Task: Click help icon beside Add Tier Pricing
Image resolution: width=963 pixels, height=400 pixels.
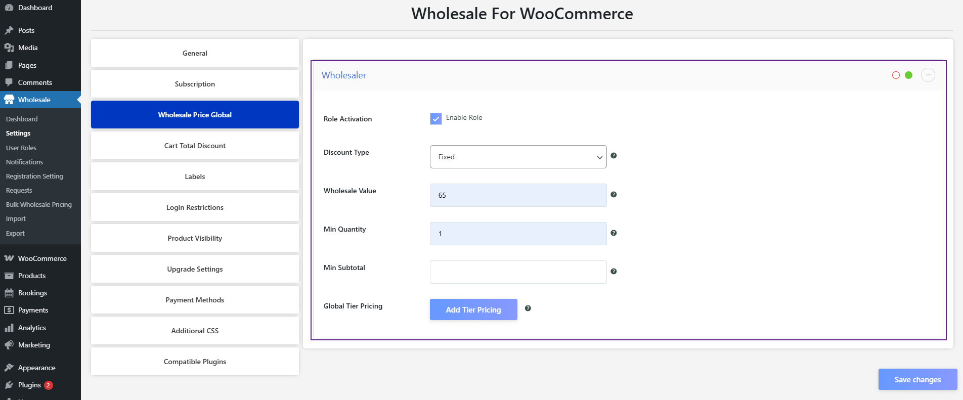Action: (x=528, y=308)
